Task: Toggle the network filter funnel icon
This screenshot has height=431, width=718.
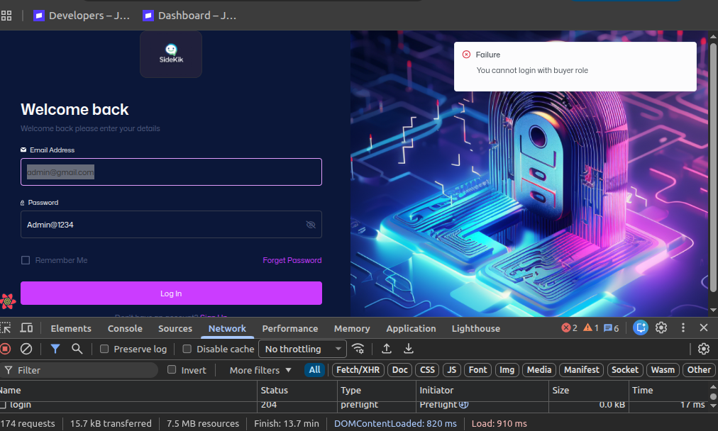Action: [55, 349]
